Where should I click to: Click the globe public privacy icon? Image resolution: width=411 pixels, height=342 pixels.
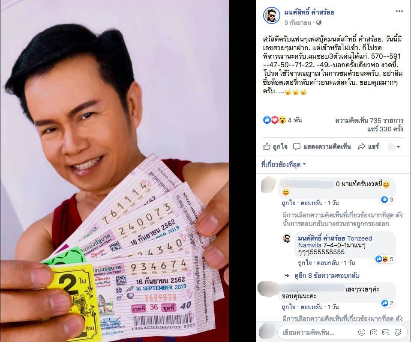pyautogui.click(x=319, y=23)
